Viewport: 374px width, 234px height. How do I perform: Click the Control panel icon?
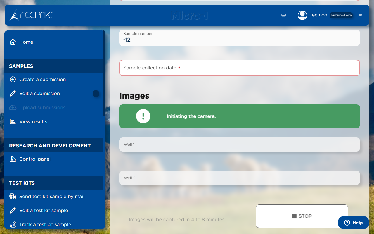click(13, 159)
